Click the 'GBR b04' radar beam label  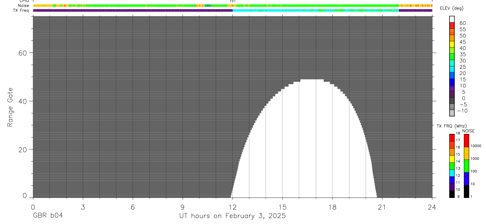pyautogui.click(x=47, y=216)
